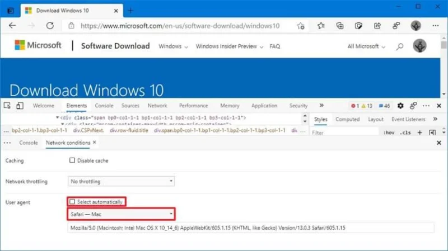This screenshot has width=448, height=251.
Task: Select breadcrumb div.row-fluid.title
Action: (129, 130)
